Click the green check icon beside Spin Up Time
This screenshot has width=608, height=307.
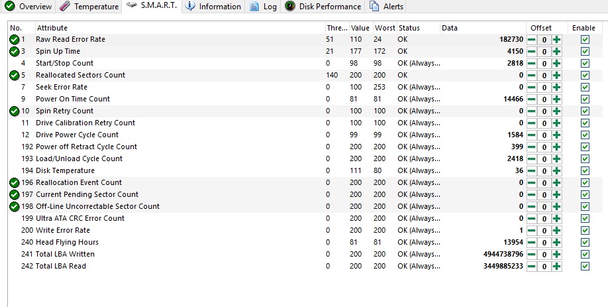click(x=15, y=51)
